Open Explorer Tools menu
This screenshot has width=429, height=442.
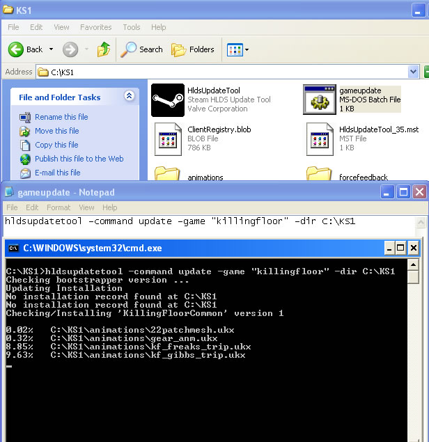132,27
